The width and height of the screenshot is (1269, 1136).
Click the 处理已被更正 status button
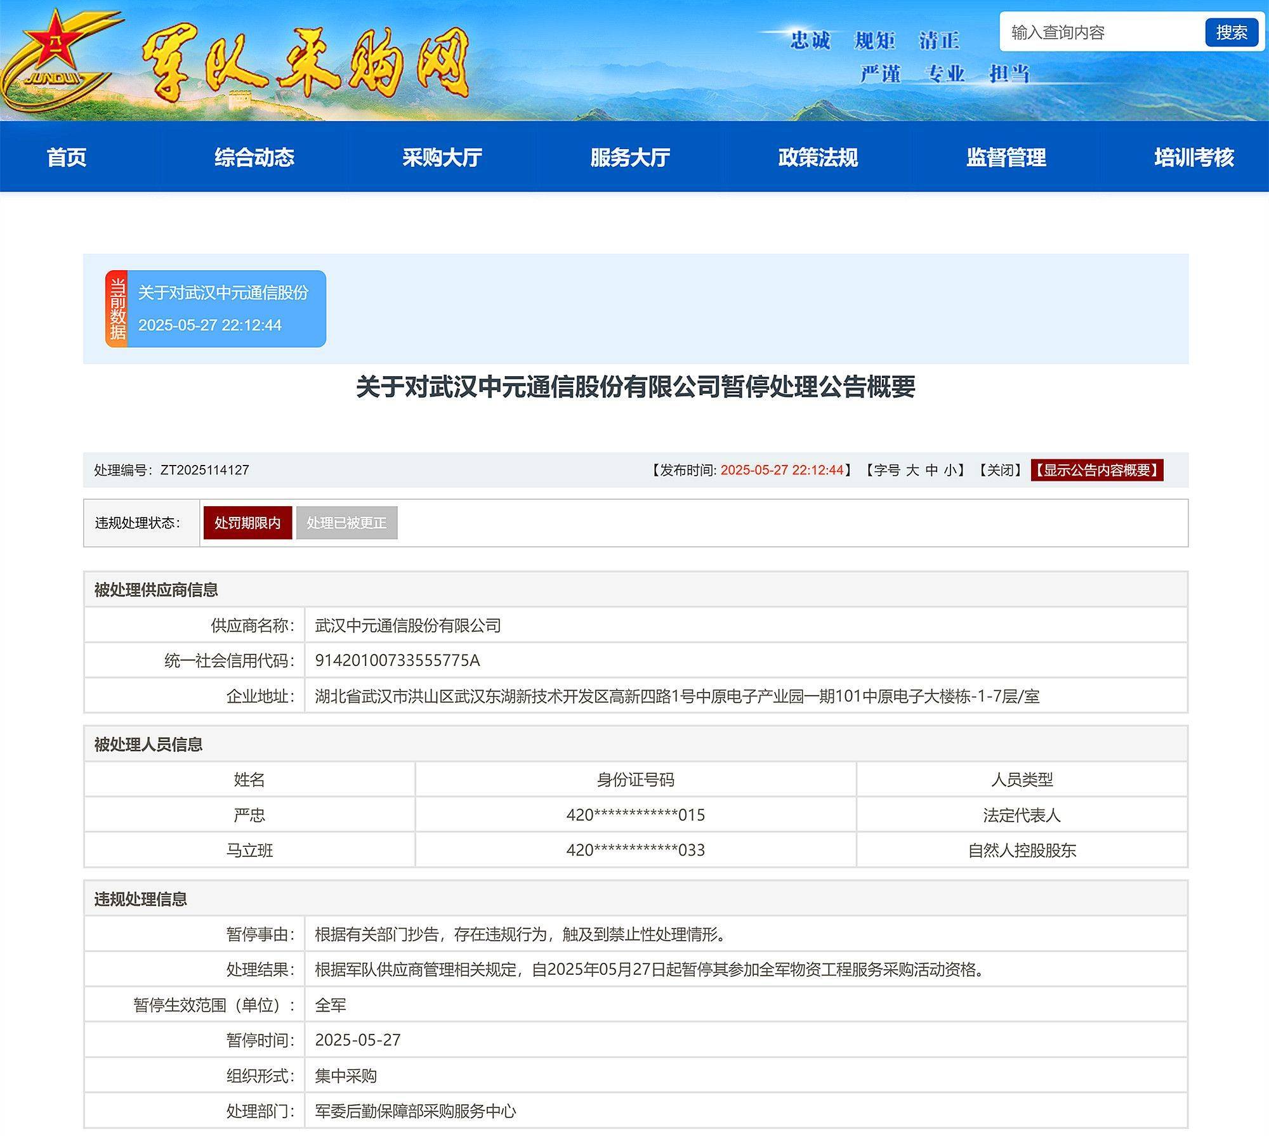(x=346, y=523)
